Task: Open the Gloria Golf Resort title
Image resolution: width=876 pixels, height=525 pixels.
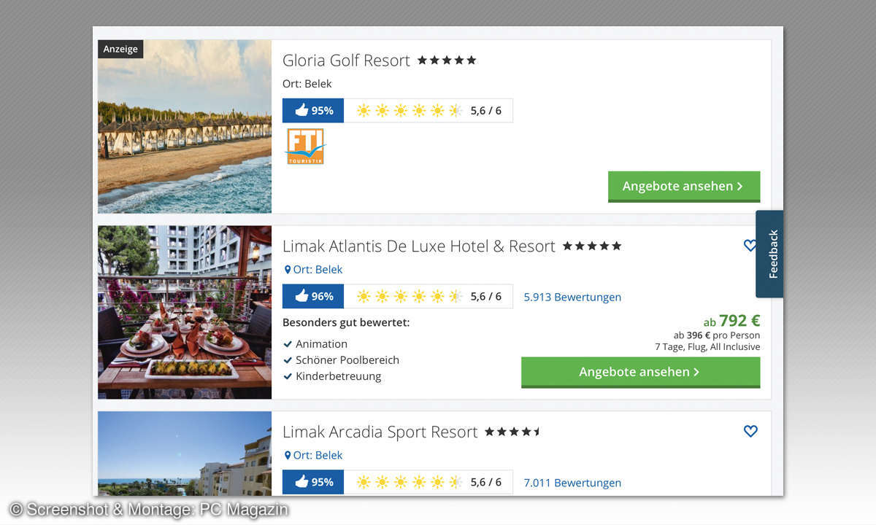Action: pos(346,61)
